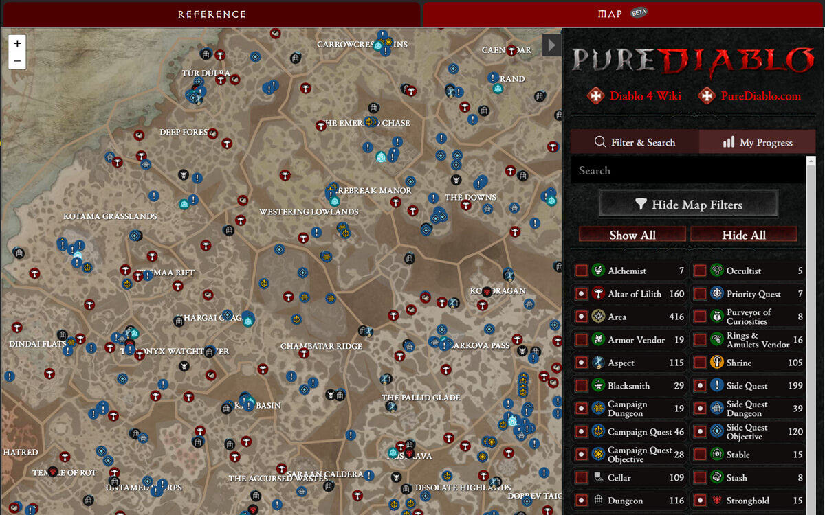Open the Filter & Search tab
The height and width of the screenshot is (515, 825).
635,142
